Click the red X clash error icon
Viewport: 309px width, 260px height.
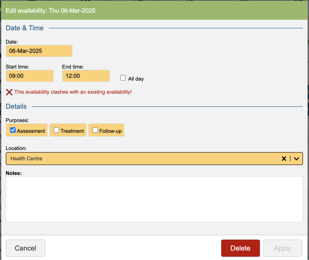click(9, 92)
